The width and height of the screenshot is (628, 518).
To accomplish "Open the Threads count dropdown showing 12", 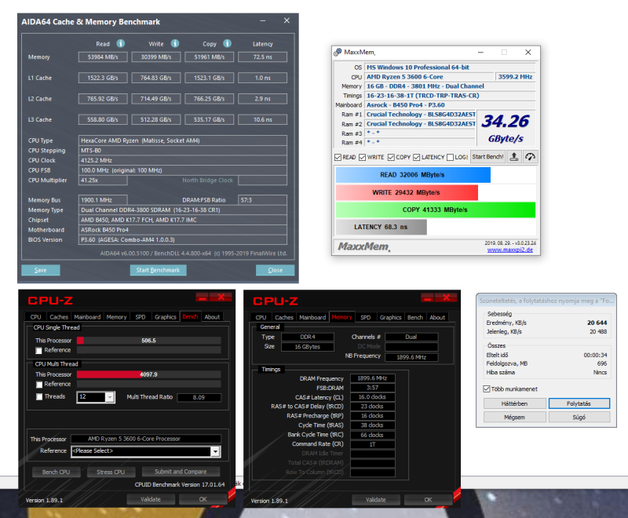I will 110,397.
